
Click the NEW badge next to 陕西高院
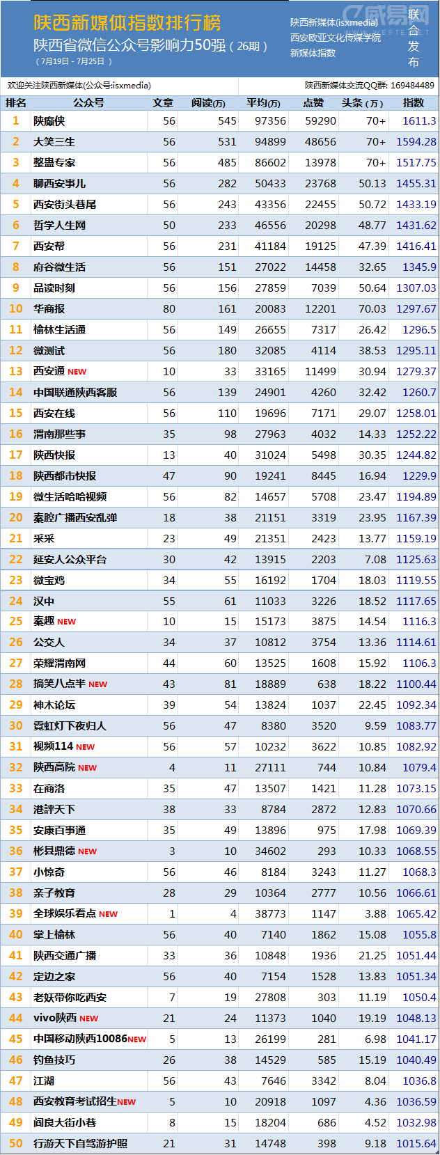pos(87,768)
